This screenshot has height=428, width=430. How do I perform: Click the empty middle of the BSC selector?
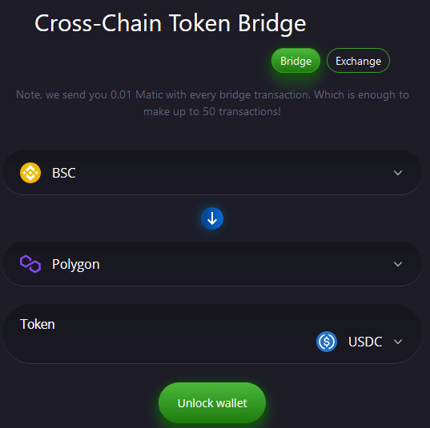tap(233, 173)
